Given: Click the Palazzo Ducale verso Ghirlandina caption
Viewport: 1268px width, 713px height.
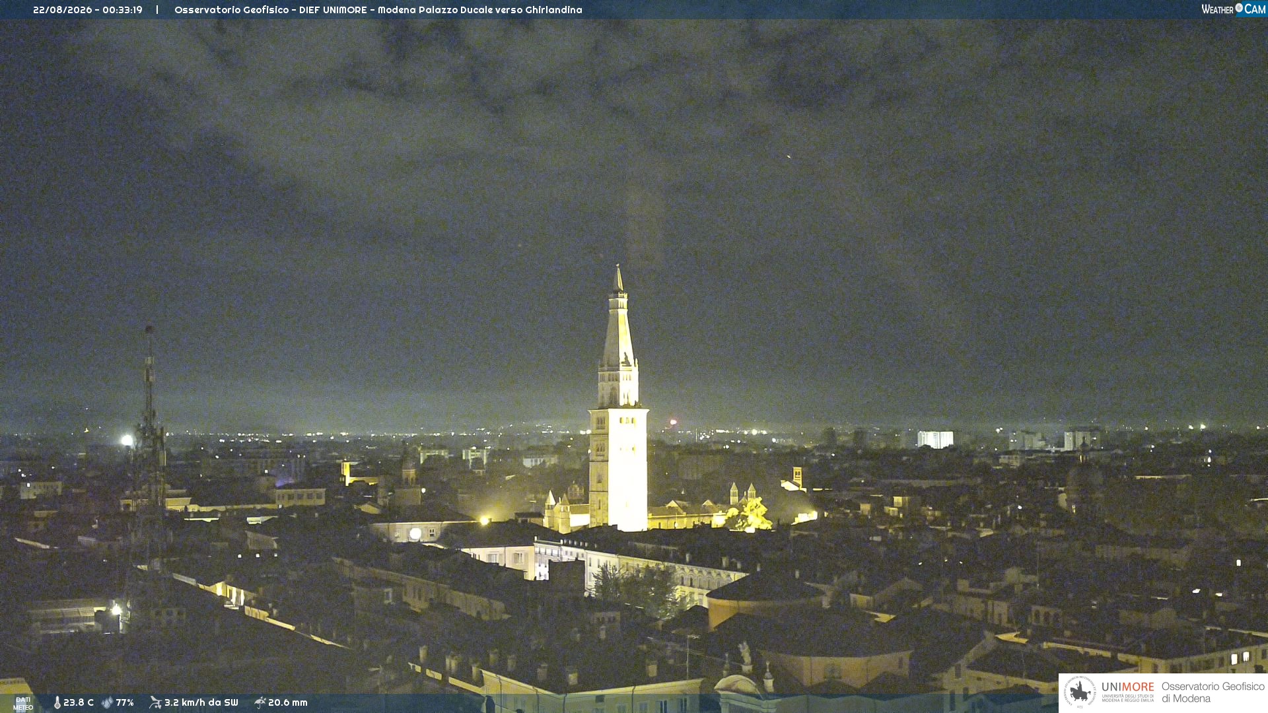Looking at the screenshot, I should 501,10.
